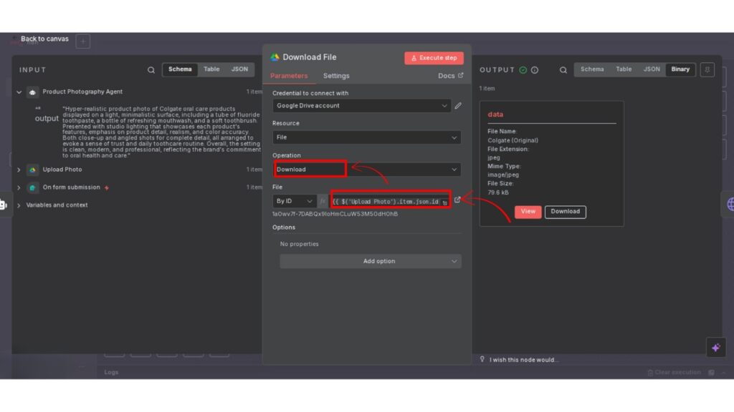Click the Google Drive icon beside Upload Photo
The image size is (734, 412).
[32, 170]
